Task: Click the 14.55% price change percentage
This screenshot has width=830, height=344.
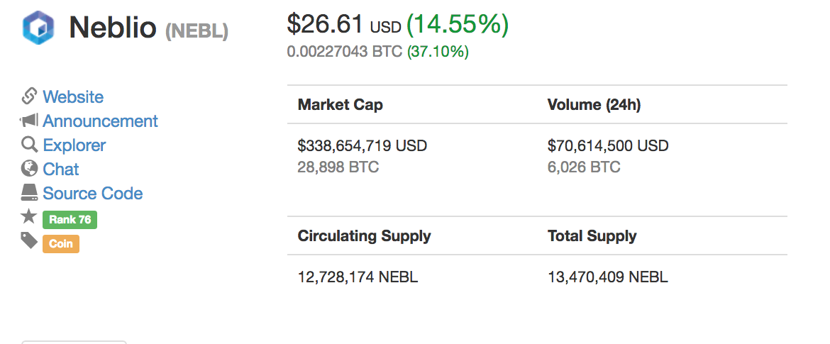Action: [457, 25]
